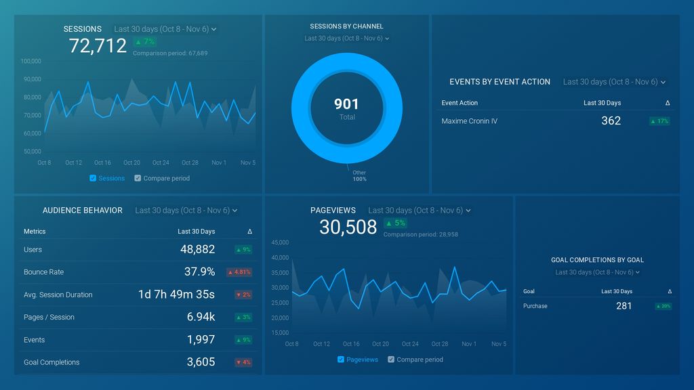Select the Bounce Rate row label
The image size is (694, 390).
tap(44, 272)
